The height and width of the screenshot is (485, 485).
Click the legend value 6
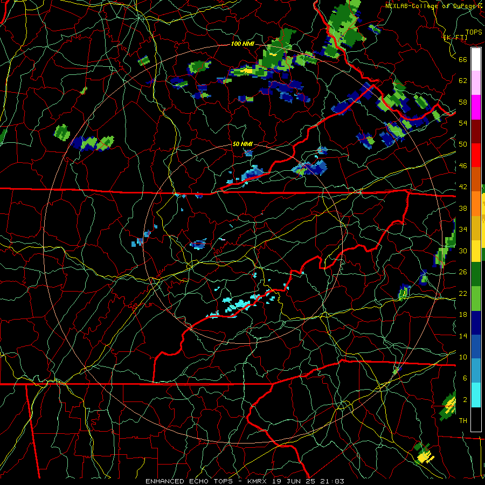[x=465, y=378]
